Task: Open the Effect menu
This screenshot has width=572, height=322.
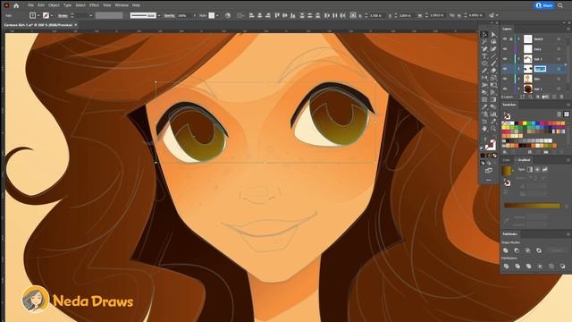Action: click(x=94, y=5)
